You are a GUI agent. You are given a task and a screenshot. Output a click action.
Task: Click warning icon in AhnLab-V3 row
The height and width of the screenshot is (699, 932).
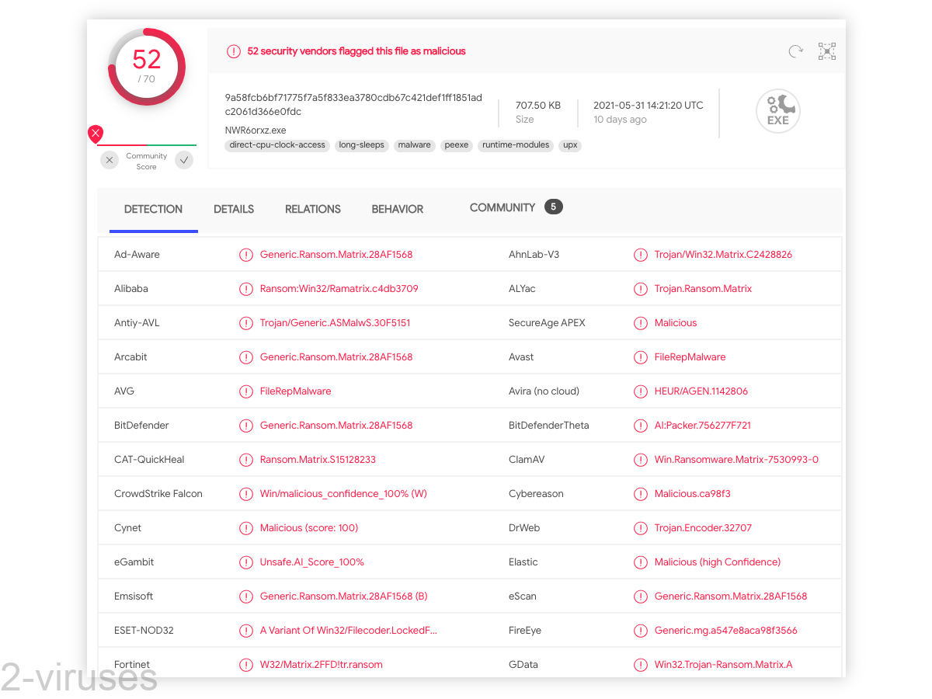[x=641, y=255]
